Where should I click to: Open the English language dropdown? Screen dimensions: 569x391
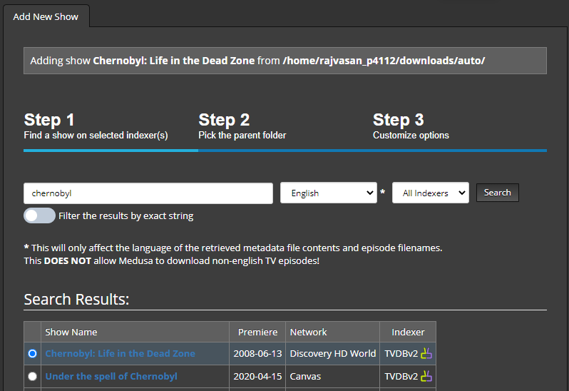(x=328, y=193)
